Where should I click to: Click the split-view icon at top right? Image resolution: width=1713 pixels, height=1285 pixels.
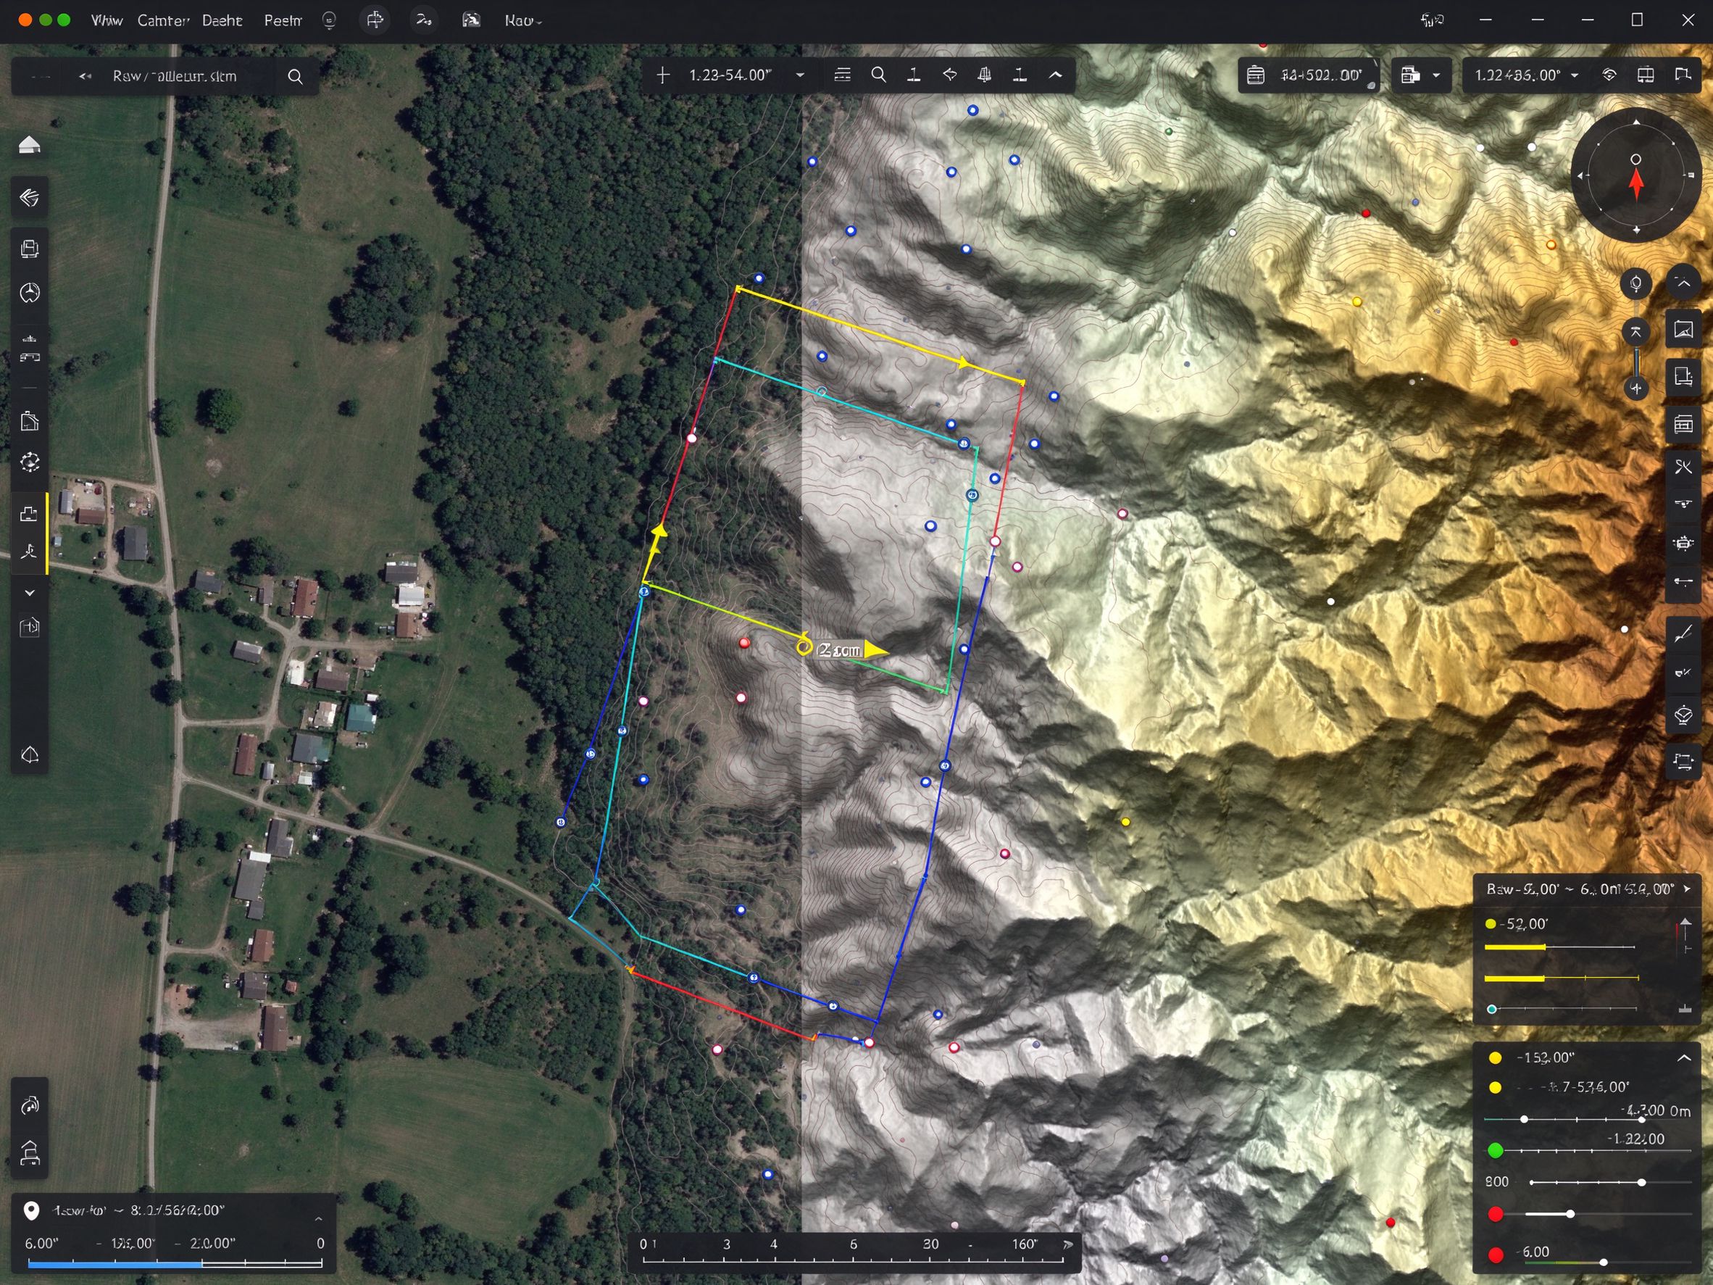point(1646,75)
